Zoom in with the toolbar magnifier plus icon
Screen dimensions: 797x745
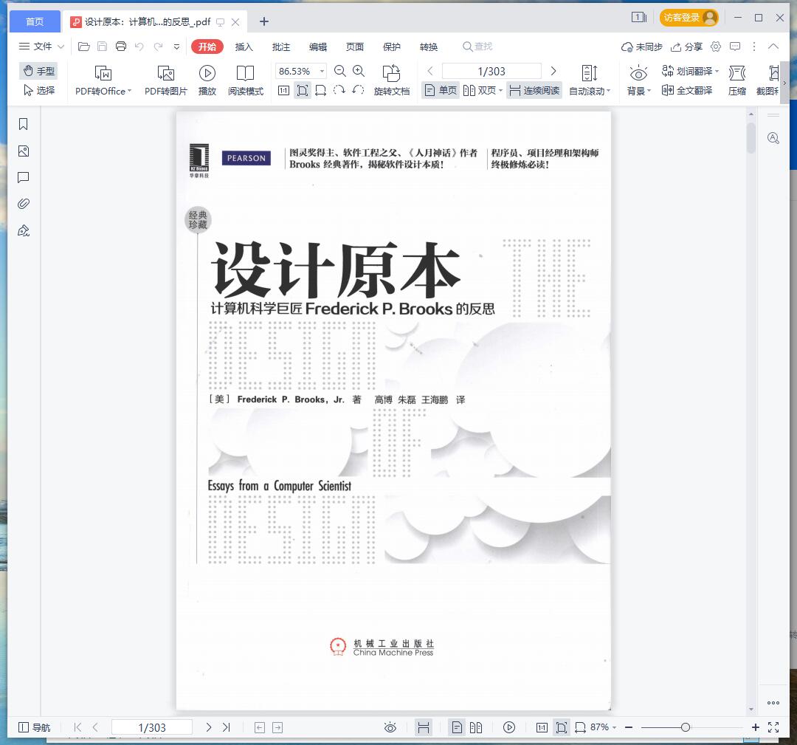(x=359, y=71)
